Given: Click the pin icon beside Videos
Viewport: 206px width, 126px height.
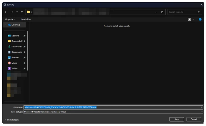Looking at the screenshot, I should (24, 69).
